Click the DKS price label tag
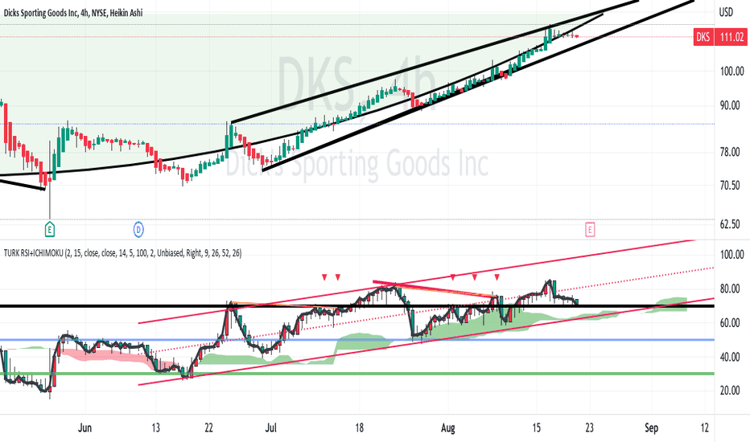Screen dimensions: 750x442 [703, 37]
